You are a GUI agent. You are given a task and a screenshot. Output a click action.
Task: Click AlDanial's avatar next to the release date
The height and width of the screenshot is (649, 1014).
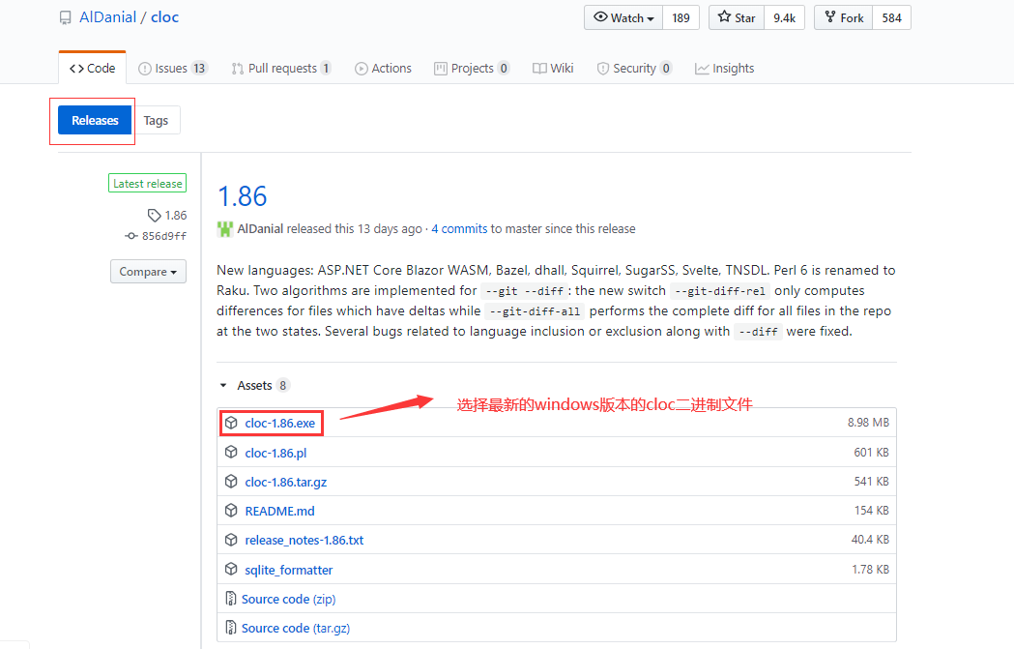[223, 228]
